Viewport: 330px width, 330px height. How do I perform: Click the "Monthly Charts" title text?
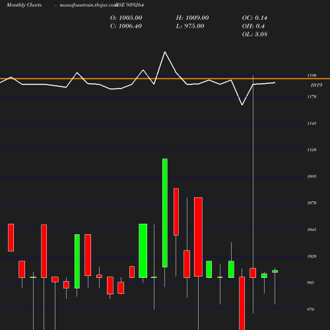[x=24, y=5]
